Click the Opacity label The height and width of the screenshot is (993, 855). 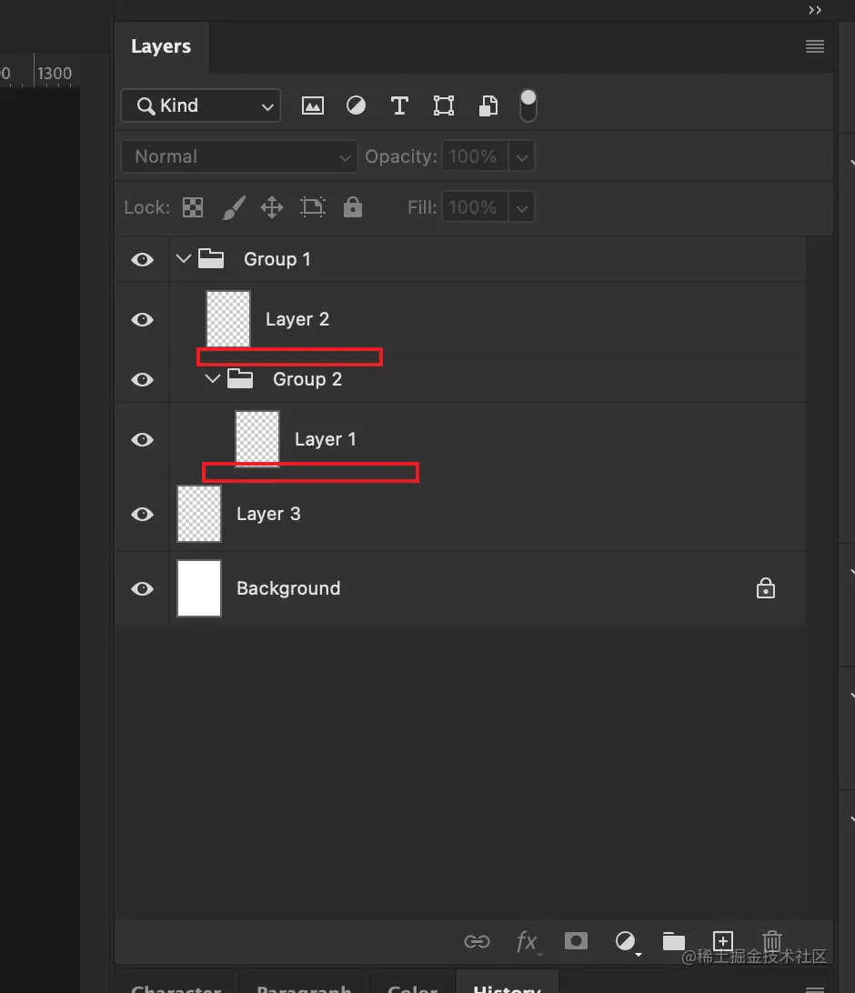click(401, 156)
